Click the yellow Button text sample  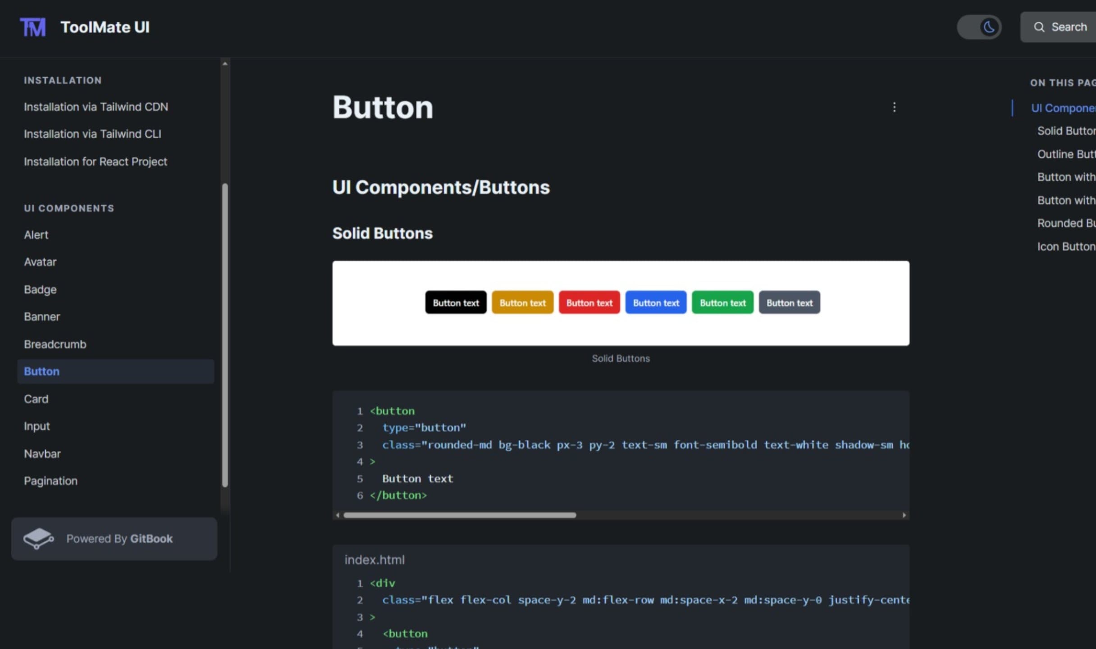click(x=522, y=302)
